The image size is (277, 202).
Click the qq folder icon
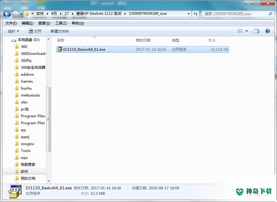pos(17,130)
